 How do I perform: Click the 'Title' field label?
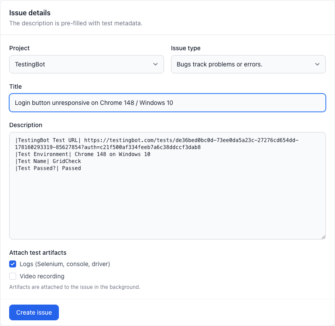point(15,87)
